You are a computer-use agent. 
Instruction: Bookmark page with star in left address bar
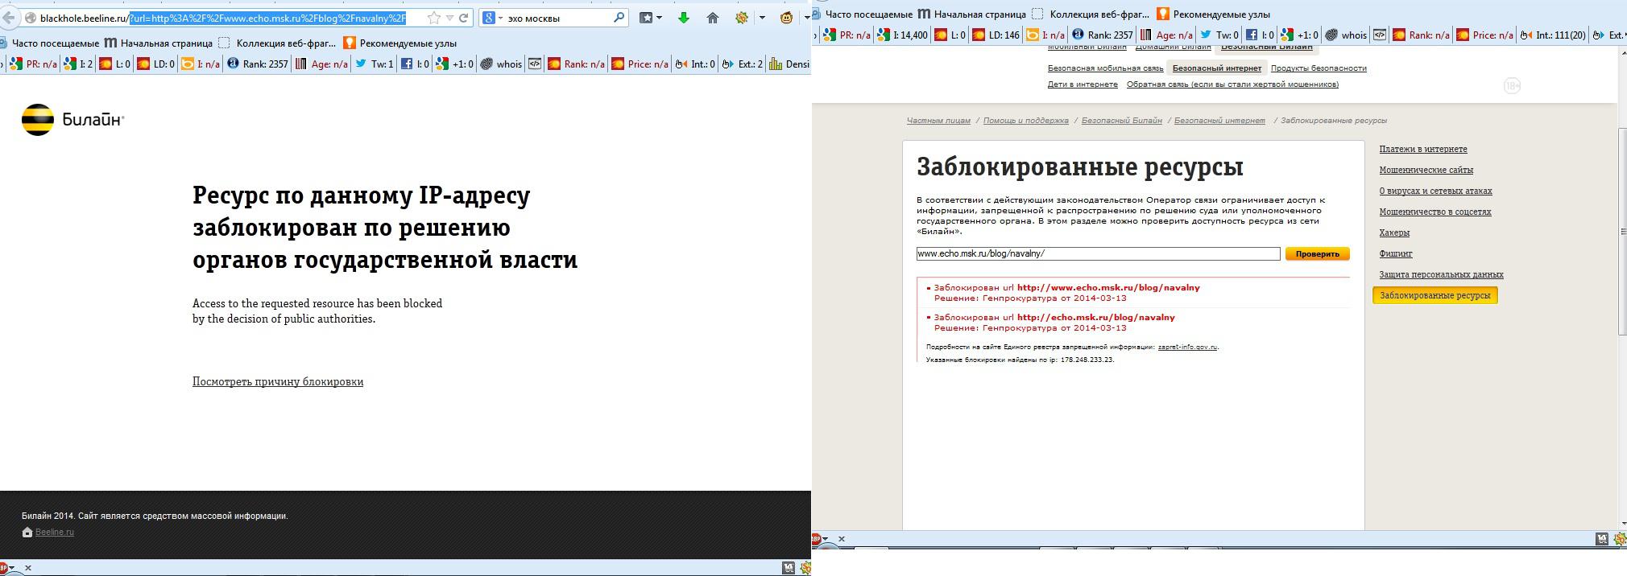coord(434,18)
